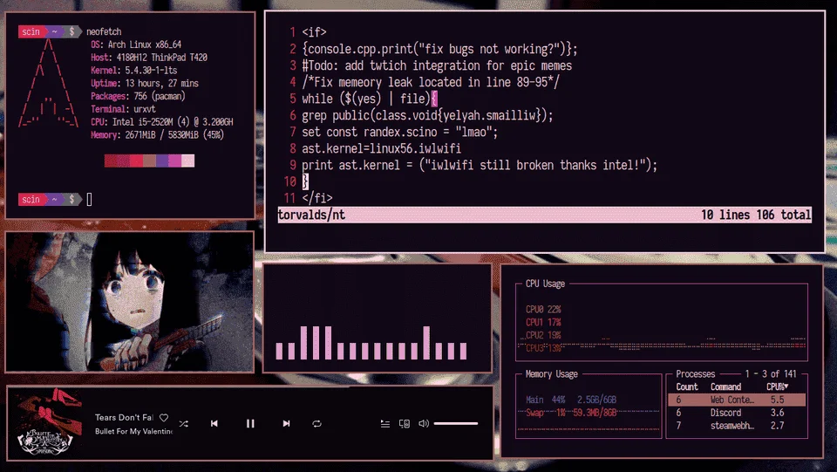Screen dimensions: 837x472
Task: Click the CPU2 19% label
Action: 543,335
